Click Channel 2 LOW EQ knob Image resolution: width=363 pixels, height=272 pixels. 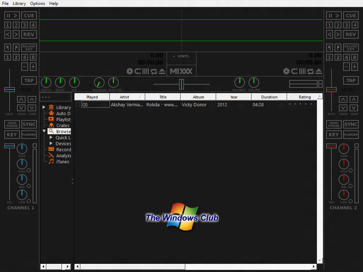[x=344, y=195]
